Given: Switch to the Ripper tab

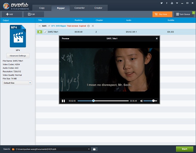Looking at the screenshot, I should coord(61,8).
